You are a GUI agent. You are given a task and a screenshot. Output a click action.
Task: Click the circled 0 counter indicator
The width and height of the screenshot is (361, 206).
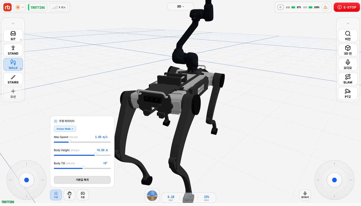[x=281, y=7]
